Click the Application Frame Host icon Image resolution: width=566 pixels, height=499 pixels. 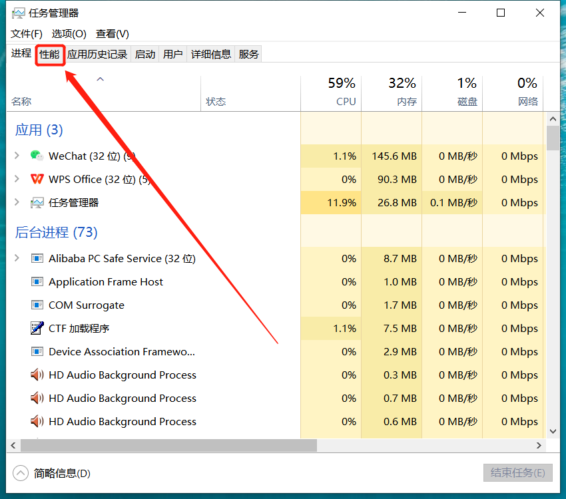[x=37, y=281]
